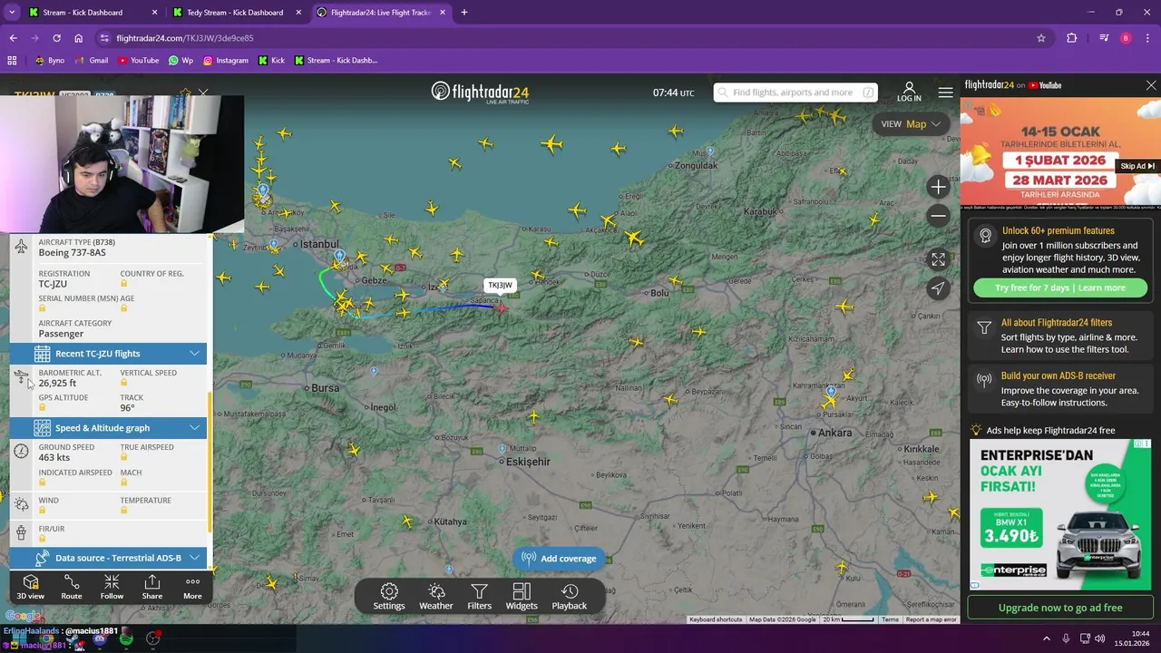Click Upgrade now to go ad free
Viewport: 1161px width, 653px height.
point(1060,608)
